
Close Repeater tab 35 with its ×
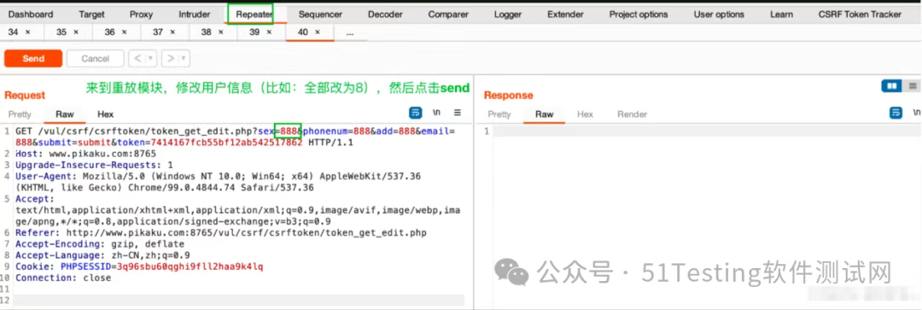tap(76, 32)
